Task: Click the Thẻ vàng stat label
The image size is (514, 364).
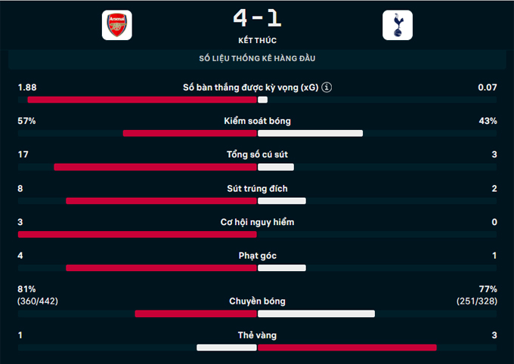Action: [x=257, y=335]
